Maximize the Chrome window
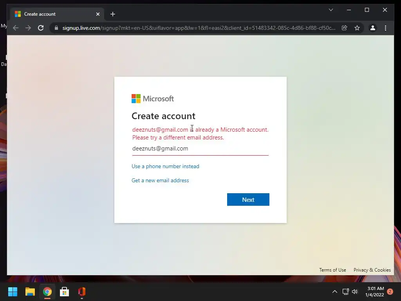The width and height of the screenshot is (401, 301). point(367,10)
